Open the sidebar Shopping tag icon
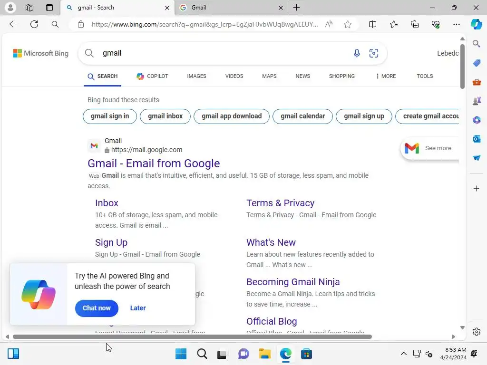 (477, 63)
